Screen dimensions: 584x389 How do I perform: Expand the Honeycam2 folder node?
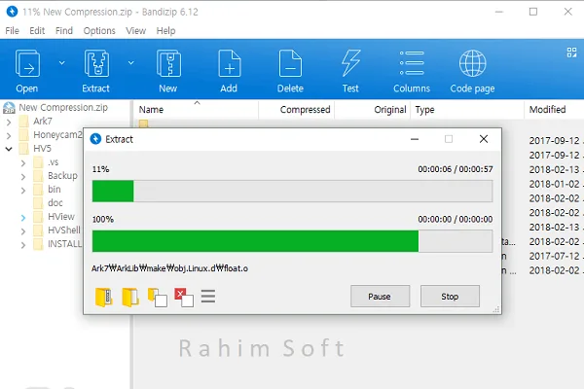point(9,135)
